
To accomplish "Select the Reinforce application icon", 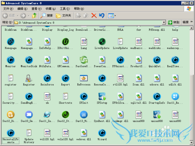I will coord(47,78).
